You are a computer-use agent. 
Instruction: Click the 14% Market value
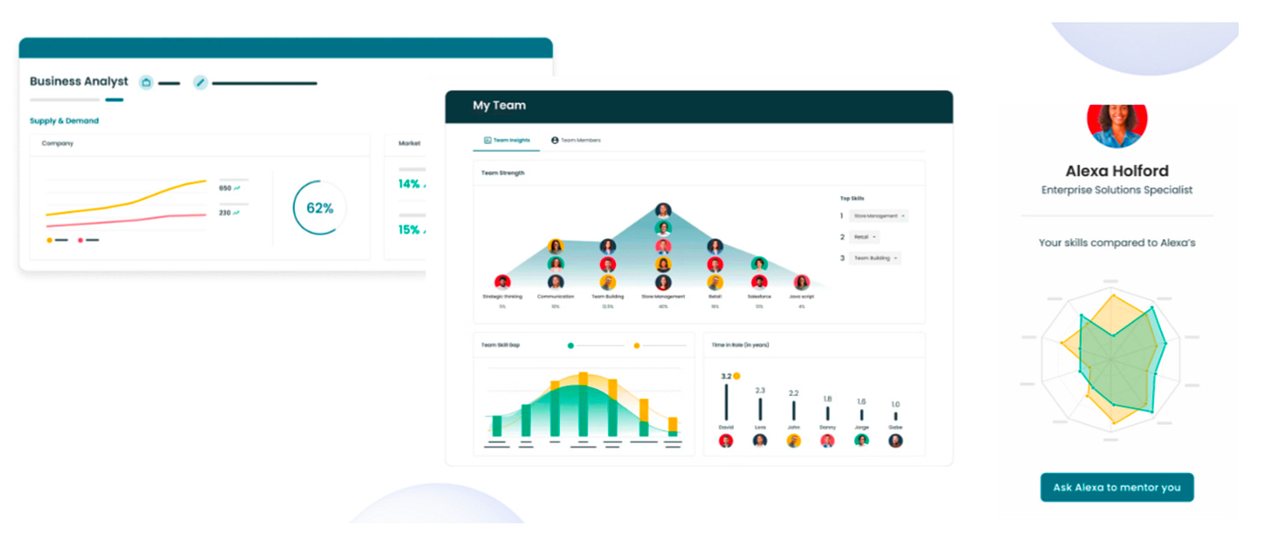pyautogui.click(x=409, y=184)
